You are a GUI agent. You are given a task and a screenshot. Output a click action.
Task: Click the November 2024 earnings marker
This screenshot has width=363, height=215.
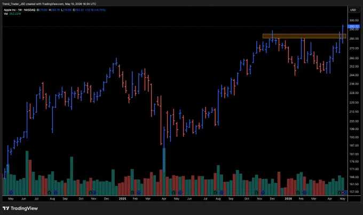tap(91, 193)
